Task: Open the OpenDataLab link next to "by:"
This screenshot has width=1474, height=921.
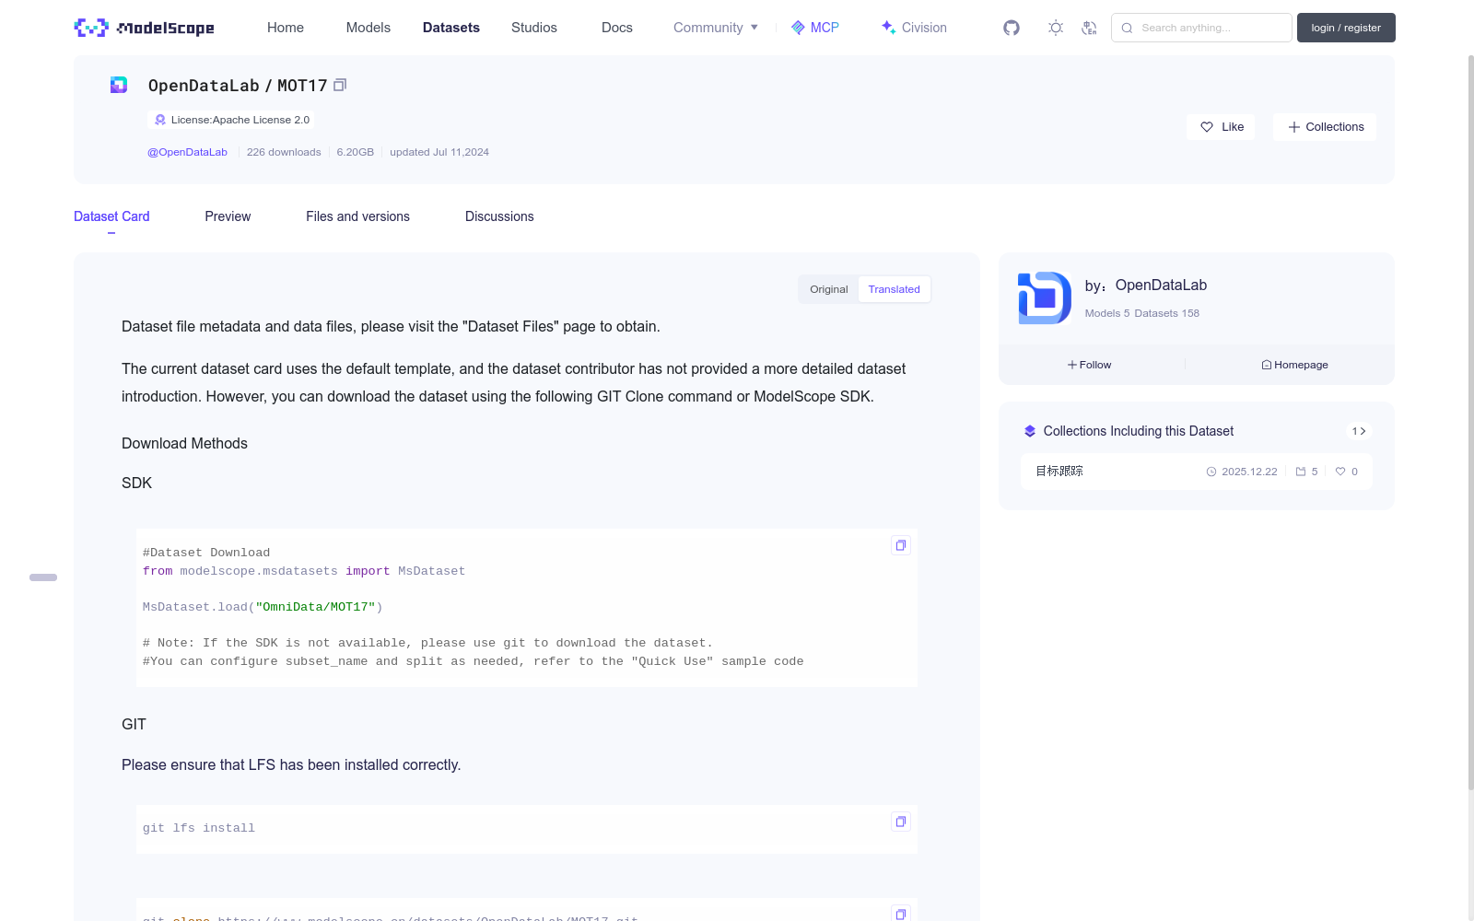Action: click(x=1161, y=286)
